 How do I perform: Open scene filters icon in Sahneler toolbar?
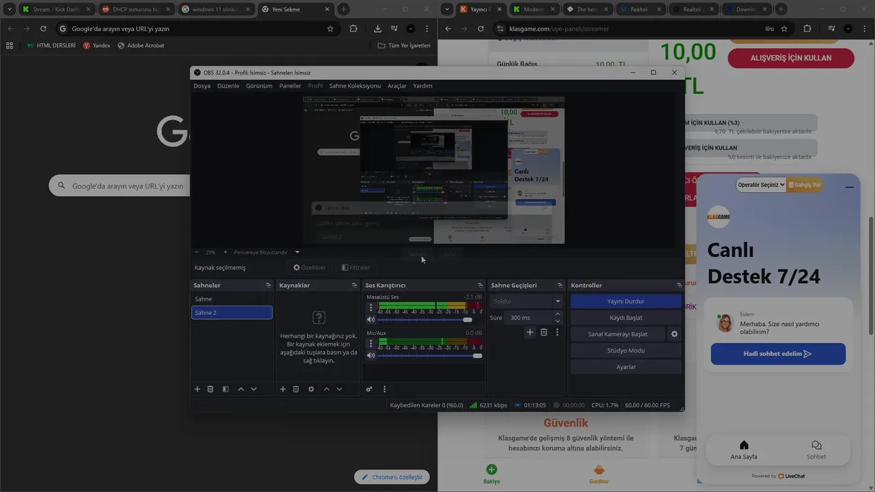[x=226, y=389]
